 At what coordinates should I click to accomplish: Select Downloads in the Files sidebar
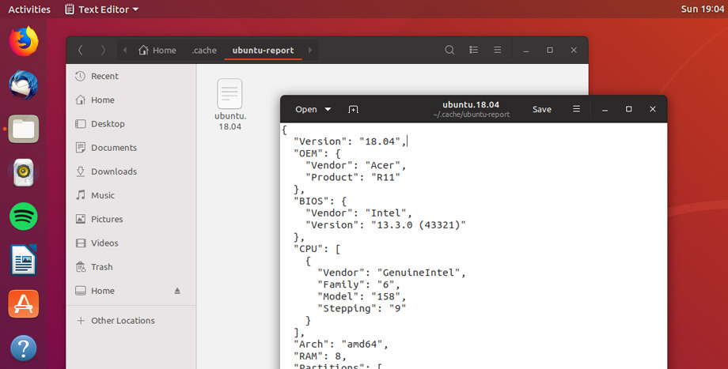click(114, 171)
